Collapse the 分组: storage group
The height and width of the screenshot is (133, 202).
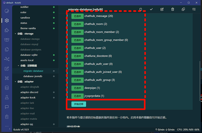[x=15, y=34]
